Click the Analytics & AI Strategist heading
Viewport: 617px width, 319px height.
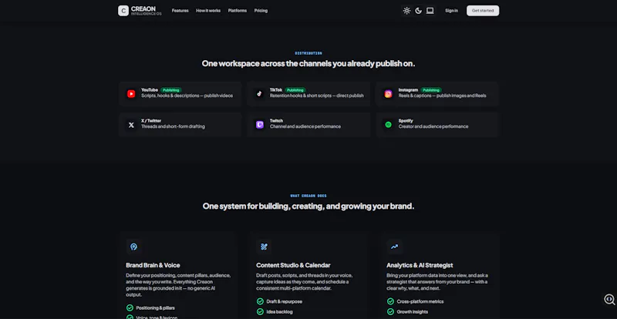[x=420, y=265]
